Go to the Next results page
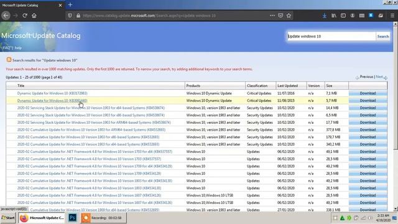 click(x=381, y=77)
